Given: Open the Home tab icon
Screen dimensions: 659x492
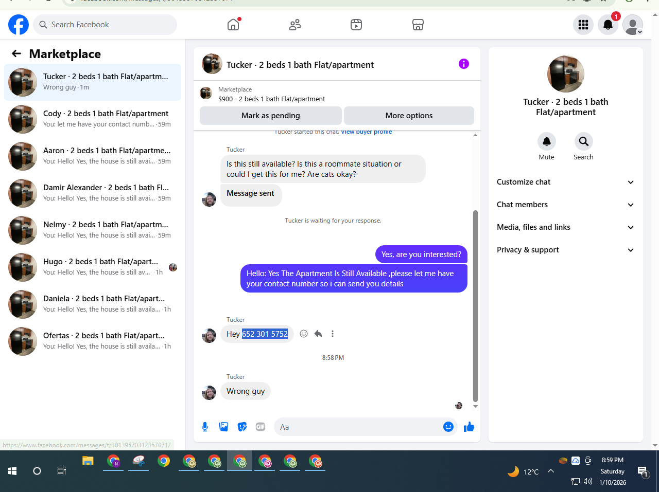Looking at the screenshot, I should (233, 25).
